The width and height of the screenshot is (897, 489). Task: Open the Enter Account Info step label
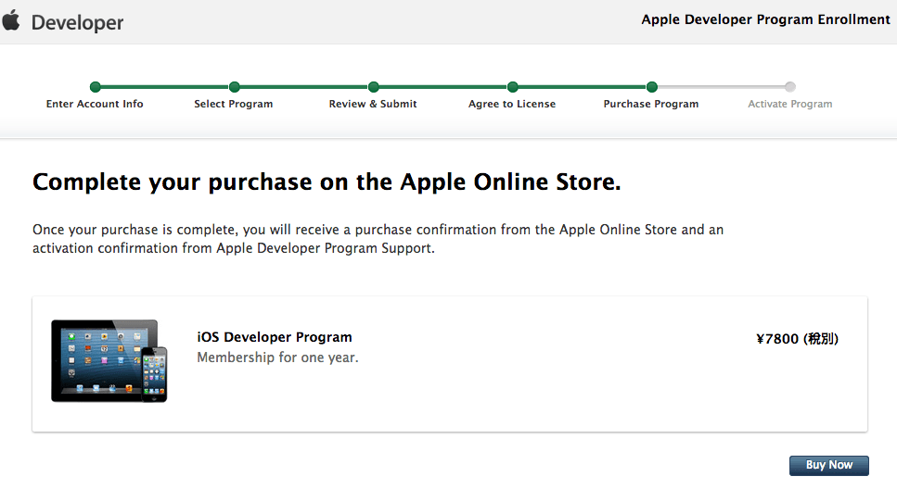click(95, 105)
